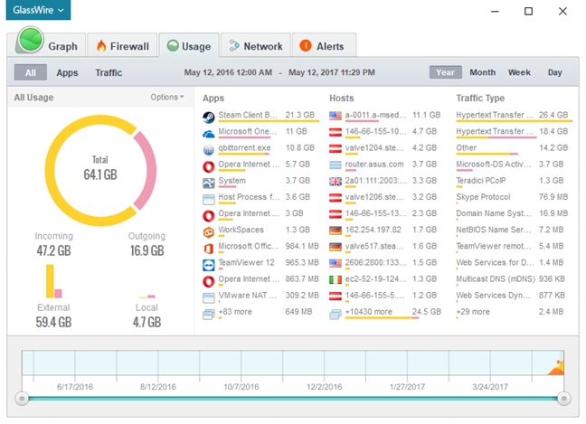Click the TeamViewer 12 app icon
Viewport: 586px width, 424px height.
coord(209,265)
